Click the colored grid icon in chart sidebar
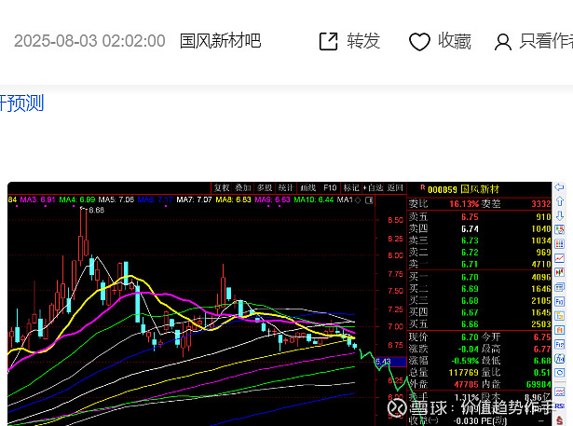This screenshot has width=573, height=426. [x=559, y=244]
